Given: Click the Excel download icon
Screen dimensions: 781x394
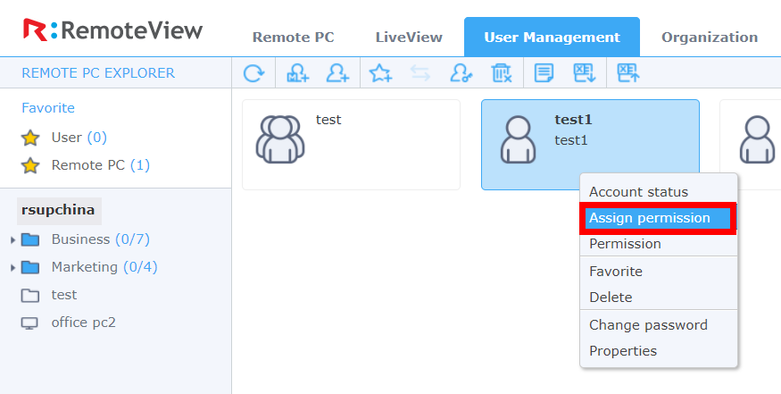Looking at the screenshot, I should click(584, 73).
